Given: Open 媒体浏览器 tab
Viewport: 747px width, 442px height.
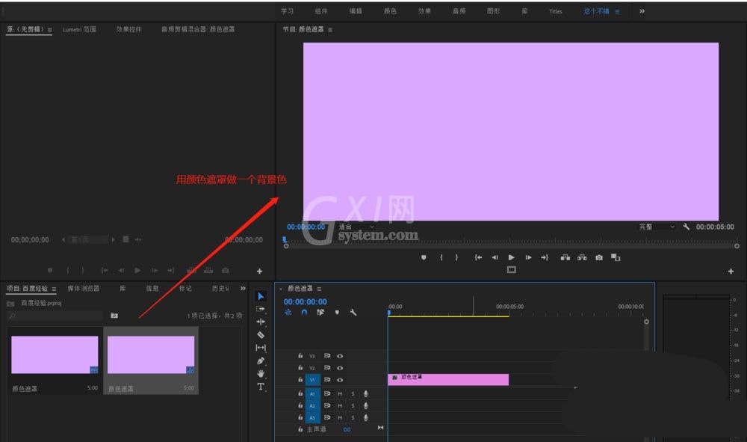Looking at the screenshot, I should point(84,289).
